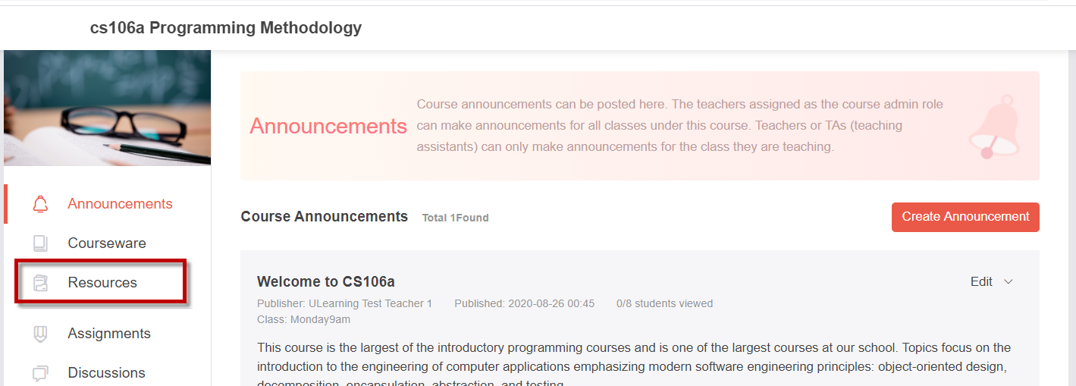Click the cs106a Programming Methodology course title
The width and height of the screenshot is (1076, 386).
(226, 28)
